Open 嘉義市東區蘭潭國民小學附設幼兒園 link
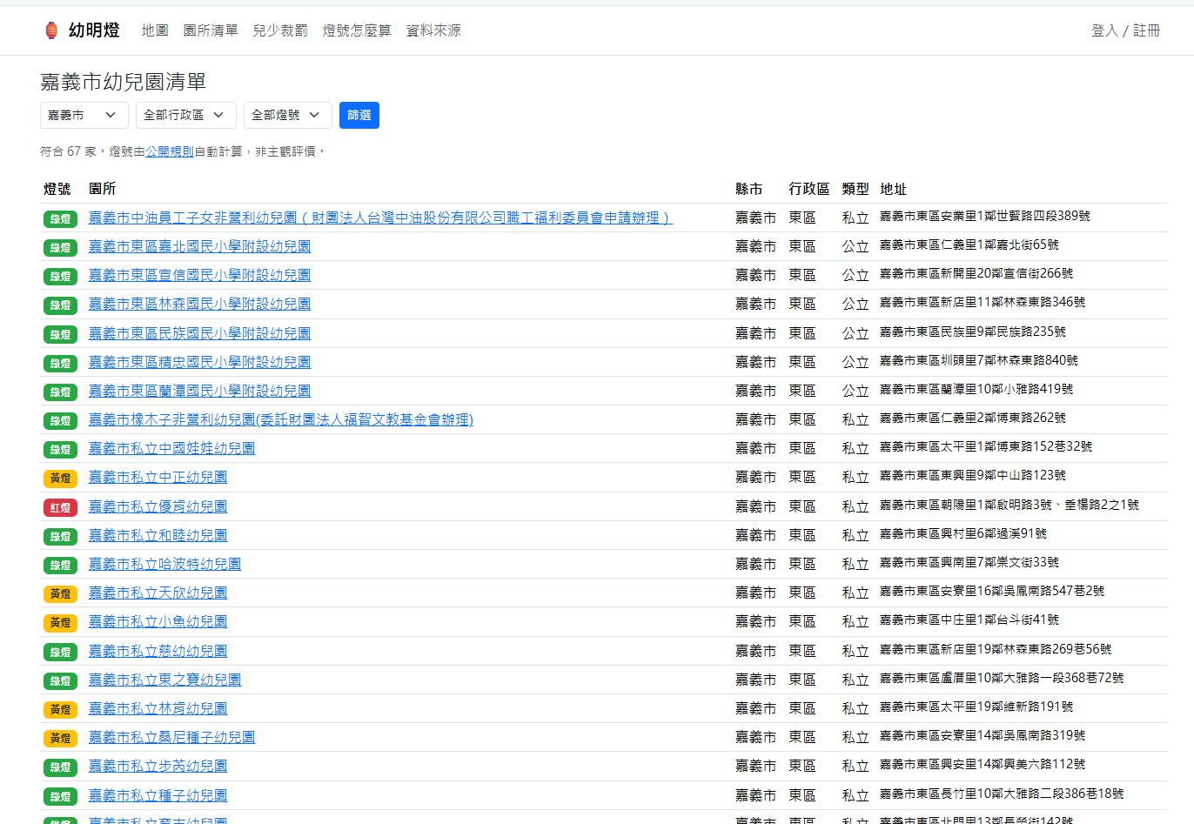This screenshot has height=824, width=1194. [200, 391]
